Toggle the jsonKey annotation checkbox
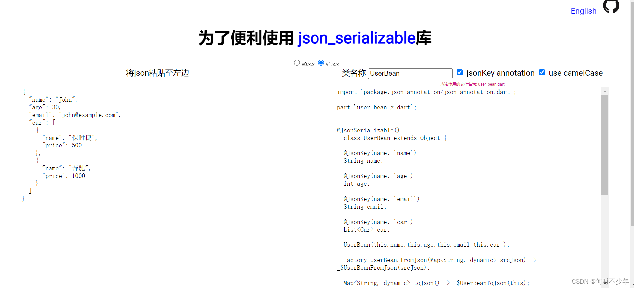This screenshot has width=634, height=288. tap(460, 72)
